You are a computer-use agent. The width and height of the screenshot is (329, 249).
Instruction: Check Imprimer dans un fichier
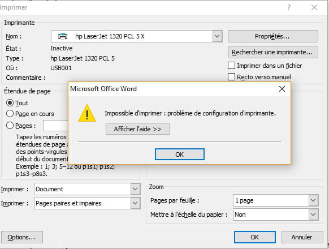[231, 66]
